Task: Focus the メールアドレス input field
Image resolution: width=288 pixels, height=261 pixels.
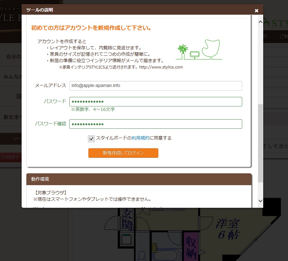Action: click(x=156, y=86)
